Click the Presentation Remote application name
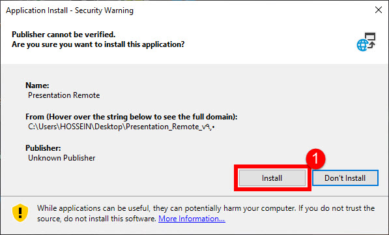 pos(64,95)
